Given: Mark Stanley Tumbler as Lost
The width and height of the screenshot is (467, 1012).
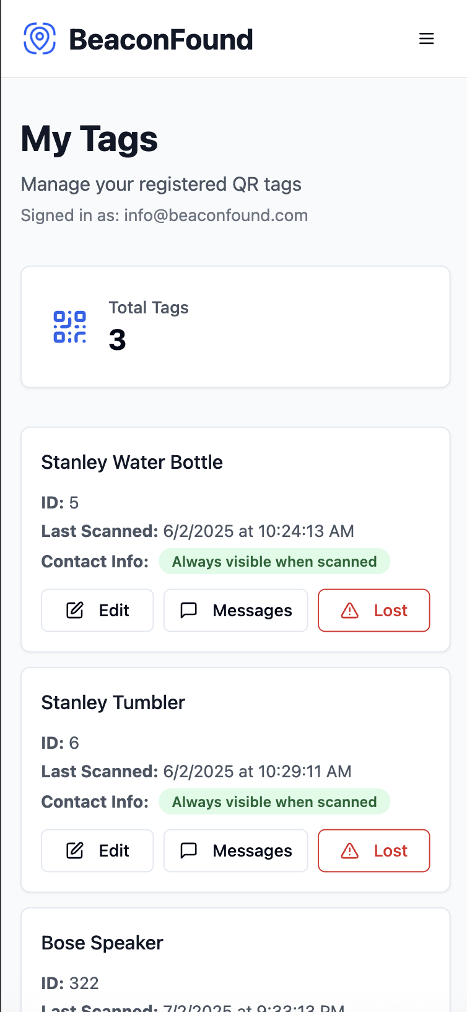Looking at the screenshot, I should [374, 850].
